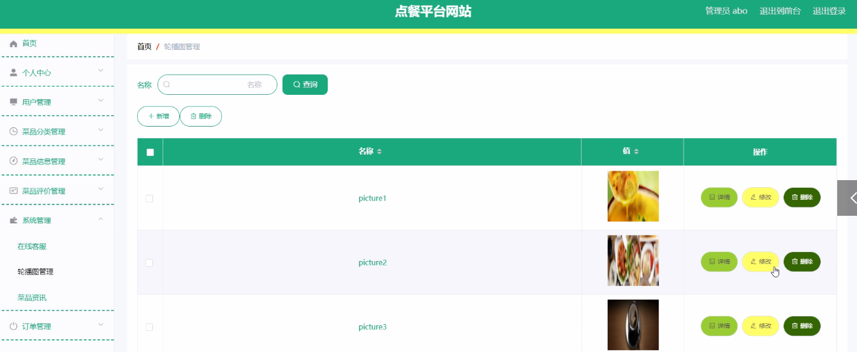Click the 菜品信息管理 compass icon
The width and height of the screenshot is (857, 352).
click(13, 161)
